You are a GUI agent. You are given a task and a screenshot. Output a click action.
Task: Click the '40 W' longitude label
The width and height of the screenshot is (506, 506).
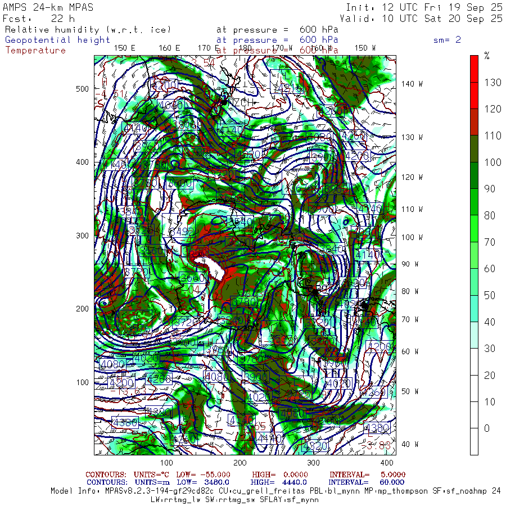tap(410, 444)
